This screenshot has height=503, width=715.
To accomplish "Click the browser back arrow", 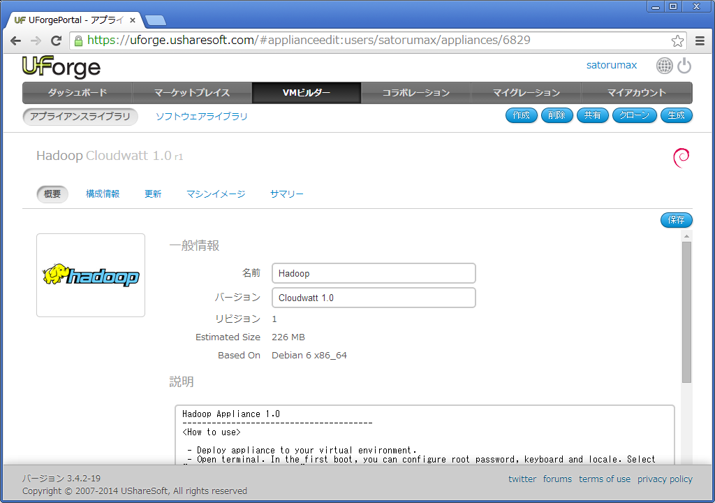I will click(15, 41).
